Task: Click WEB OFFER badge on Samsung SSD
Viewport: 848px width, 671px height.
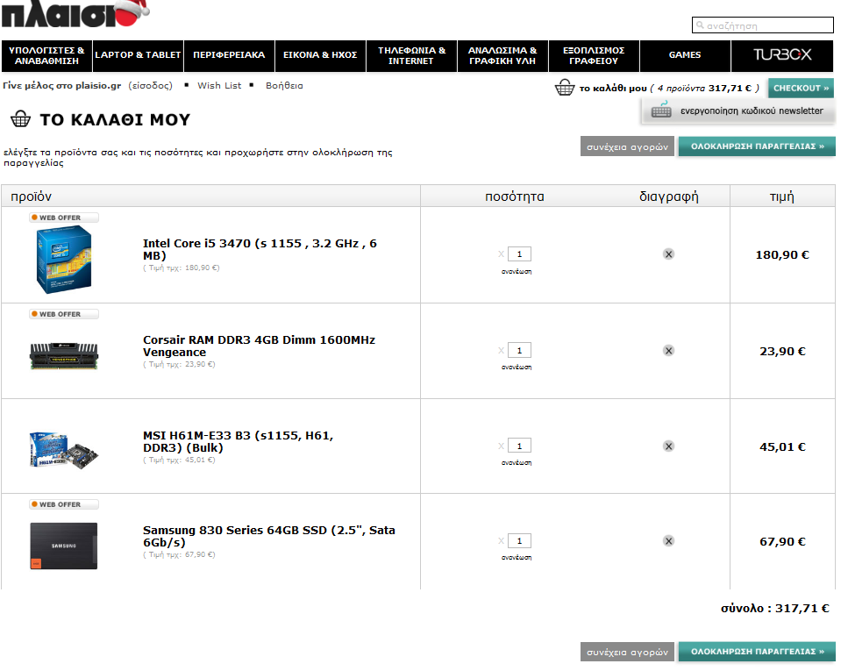Action: click(x=64, y=504)
